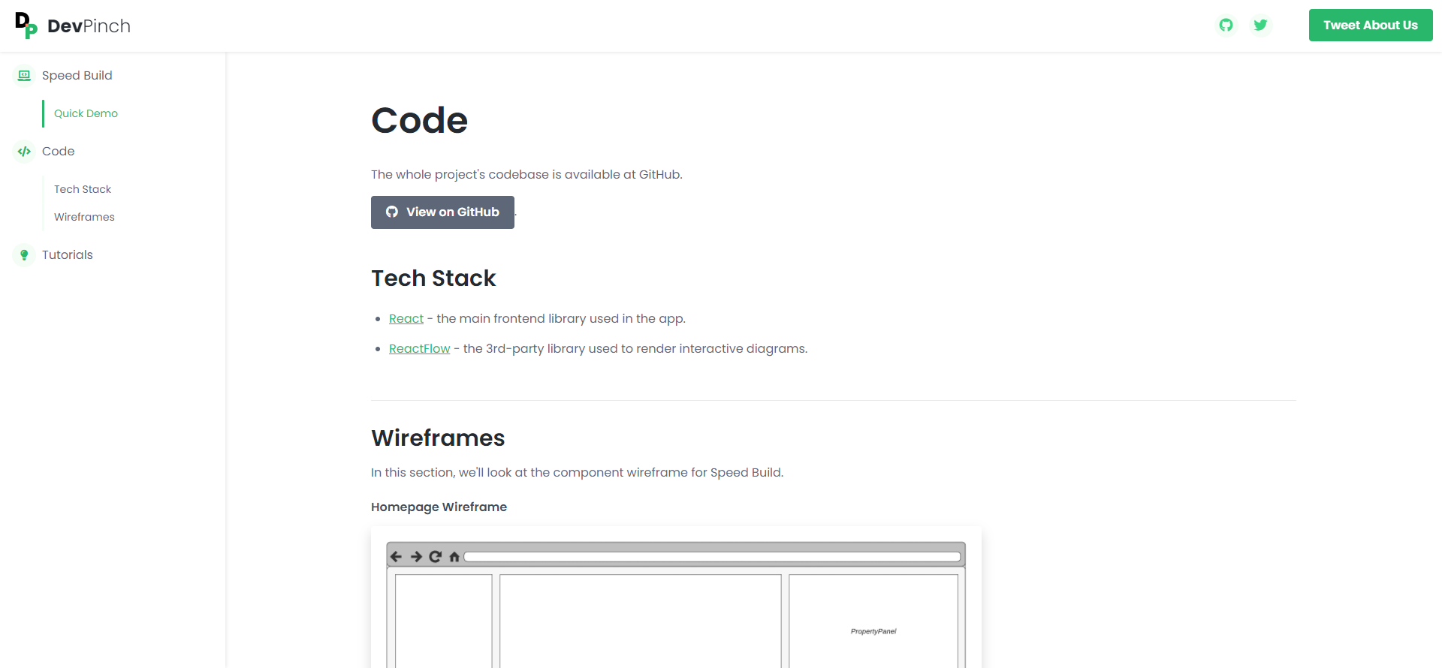
Task: Click the 'available at GitHub' sentence
Action: coord(526,174)
